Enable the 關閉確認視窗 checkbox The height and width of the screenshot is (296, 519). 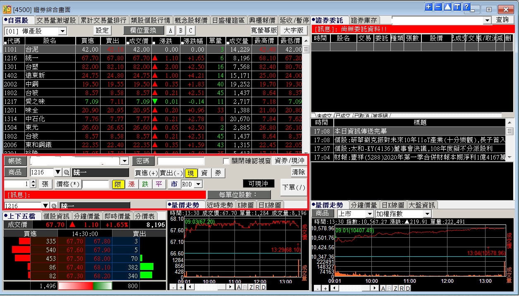tap(226, 161)
